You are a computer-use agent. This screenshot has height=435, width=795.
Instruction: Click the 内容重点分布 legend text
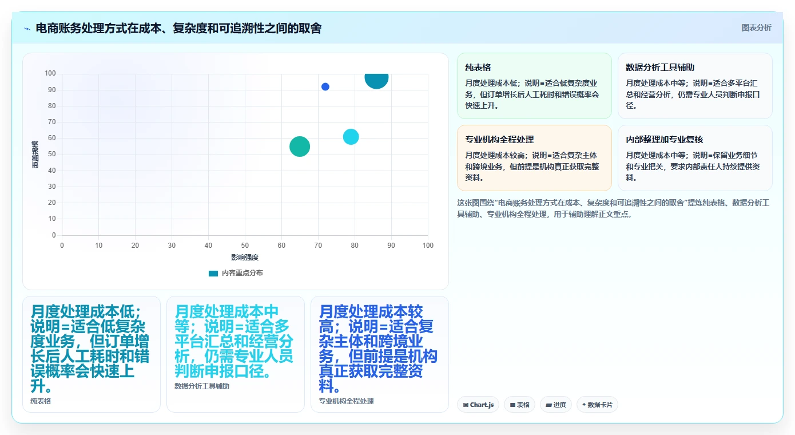243,274
